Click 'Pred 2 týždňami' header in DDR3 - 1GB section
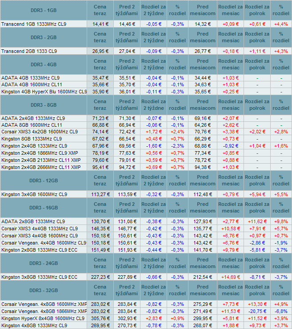 pos(127,10)
